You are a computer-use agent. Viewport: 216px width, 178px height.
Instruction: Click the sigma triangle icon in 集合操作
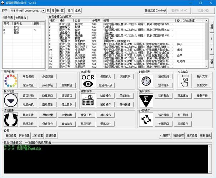(x=146, y=100)
